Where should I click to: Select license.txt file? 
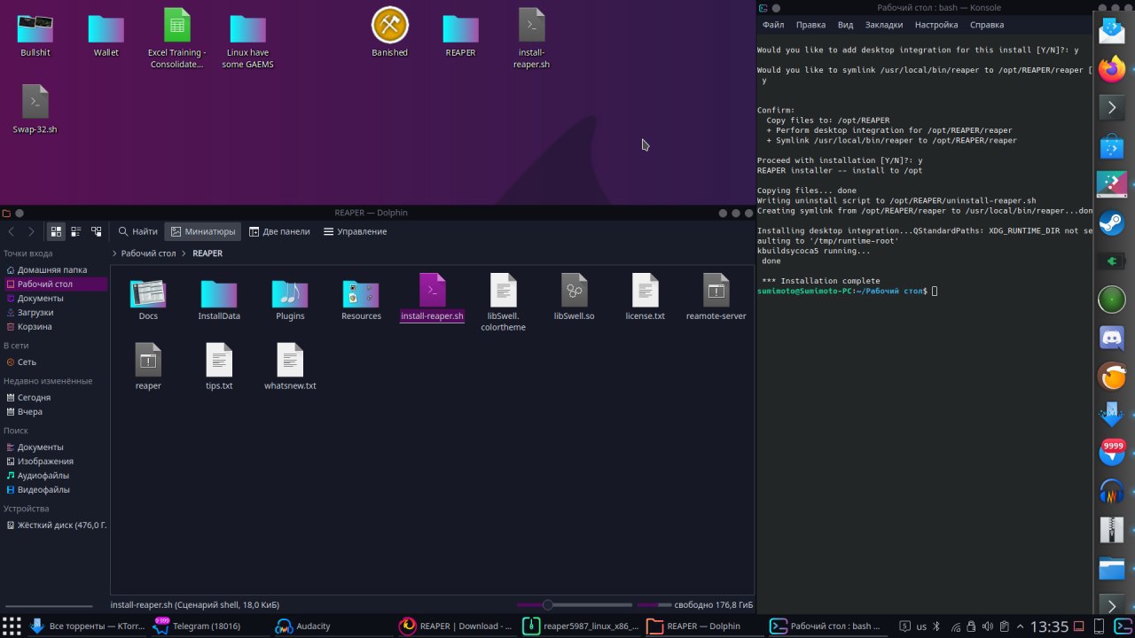[x=645, y=299]
